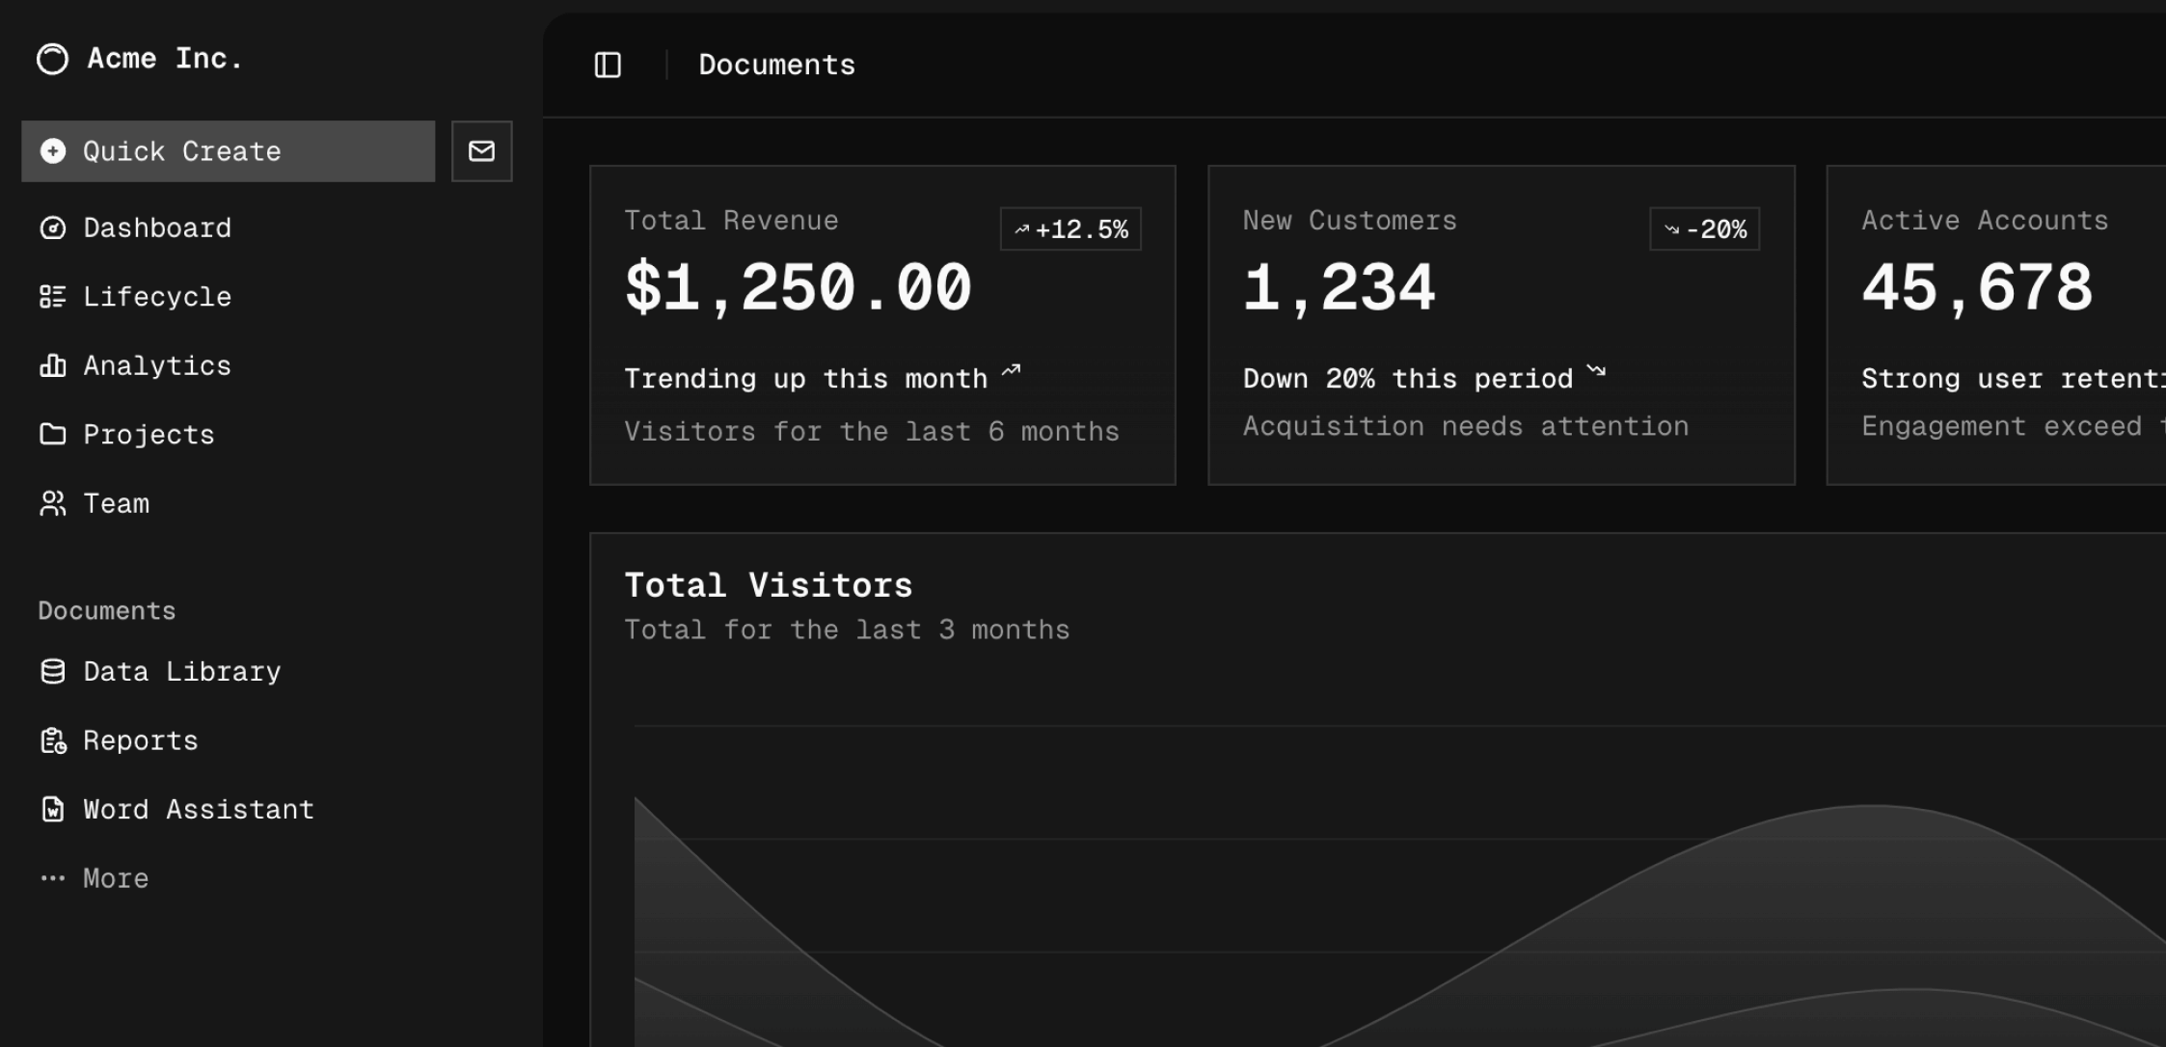Click the -20% trend badge

pos(1705,228)
